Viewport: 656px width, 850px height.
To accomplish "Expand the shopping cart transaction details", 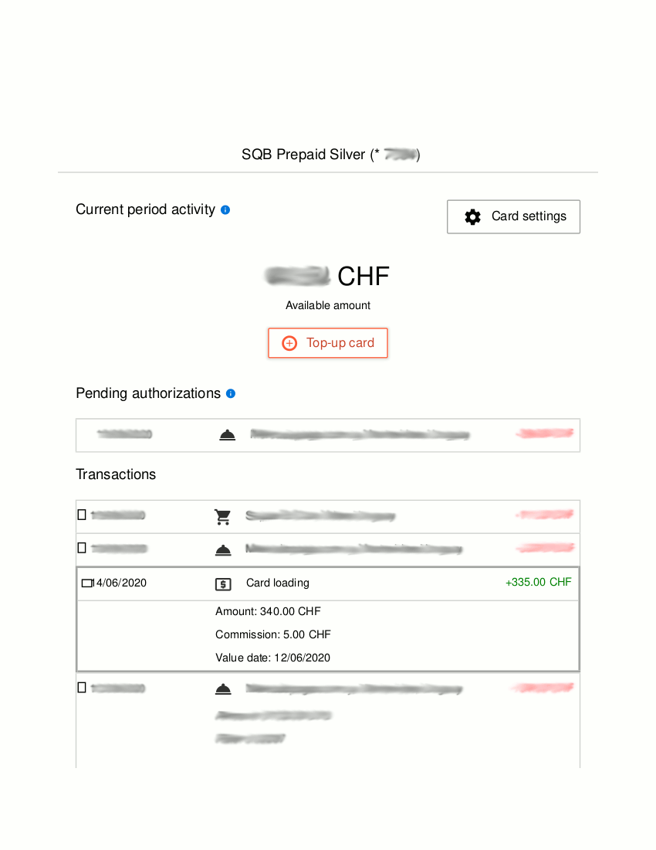I will click(x=82, y=515).
